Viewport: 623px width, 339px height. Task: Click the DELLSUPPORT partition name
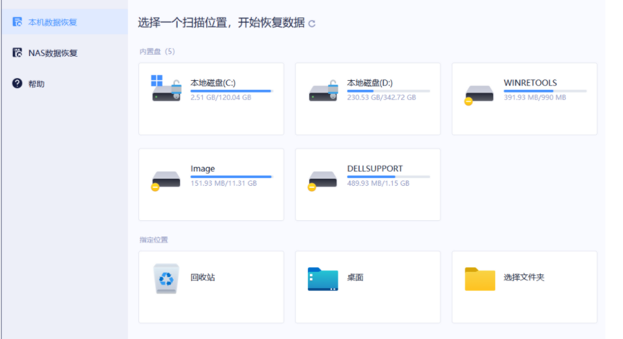coord(374,168)
